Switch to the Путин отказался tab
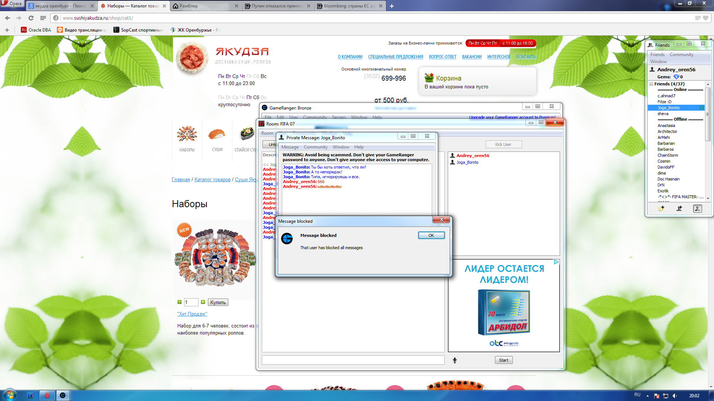Screen dimensions: 714x401 pyautogui.click(x=277, y=6)
